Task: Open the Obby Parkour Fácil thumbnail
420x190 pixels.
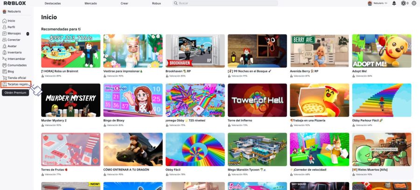Action: coord(382,100)
